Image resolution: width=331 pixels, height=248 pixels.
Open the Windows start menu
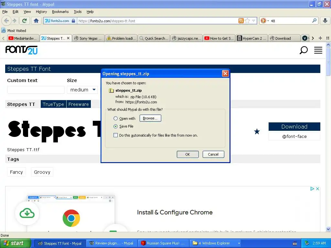click(x=15, y=243)
